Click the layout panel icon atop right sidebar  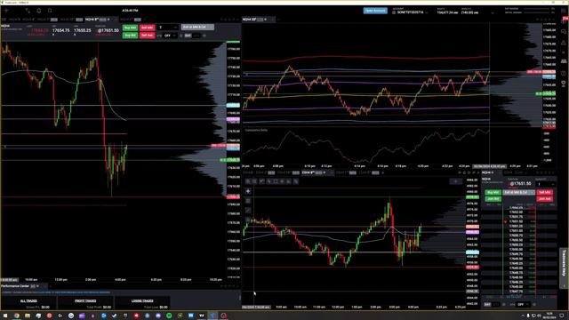(564, 11)
